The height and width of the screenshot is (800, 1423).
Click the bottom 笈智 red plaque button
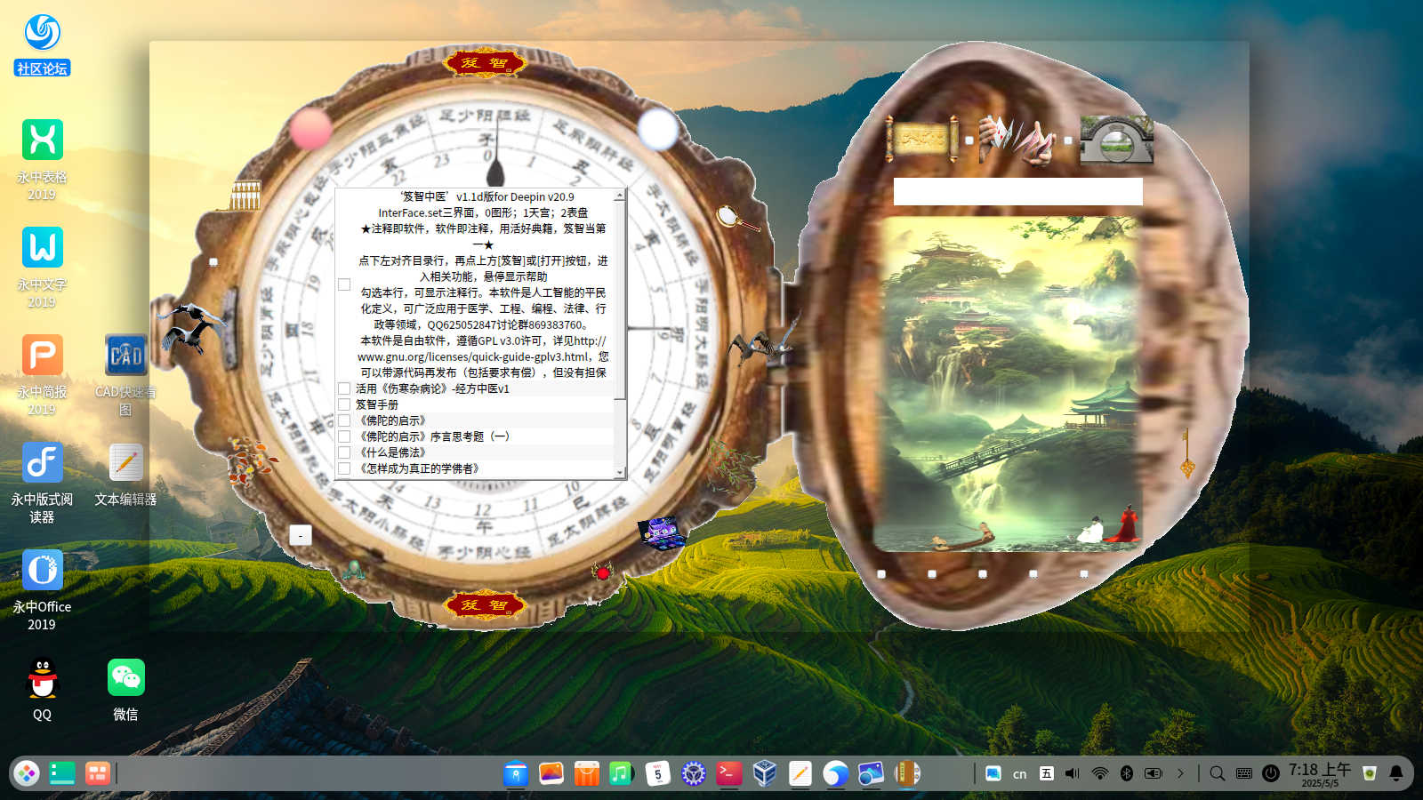(484, 605)
